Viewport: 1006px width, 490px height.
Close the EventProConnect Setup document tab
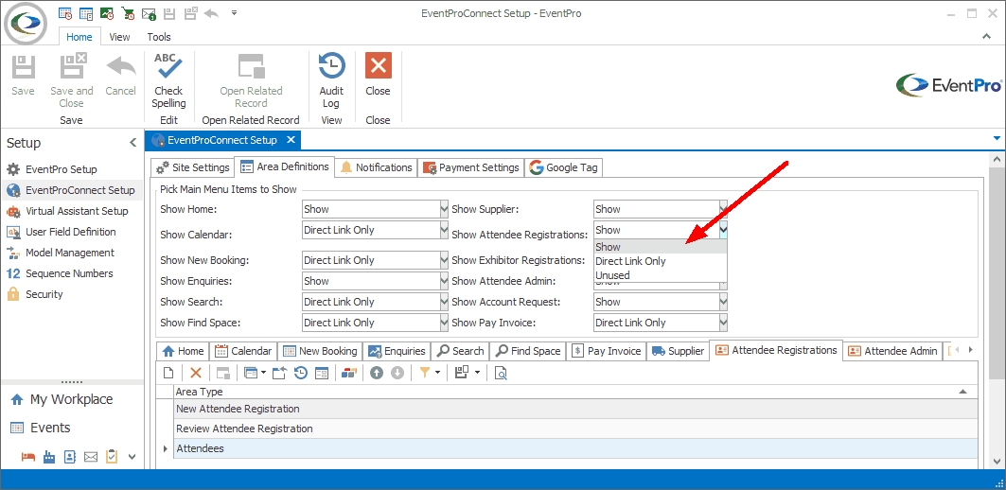point(291,140)
